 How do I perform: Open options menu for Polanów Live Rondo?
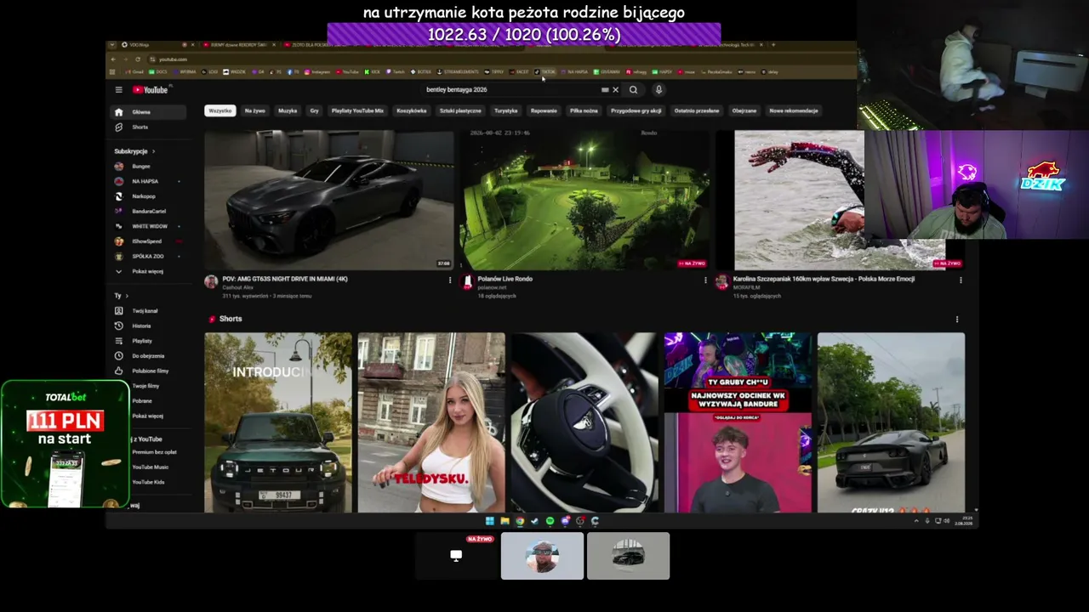coord(705,280)
